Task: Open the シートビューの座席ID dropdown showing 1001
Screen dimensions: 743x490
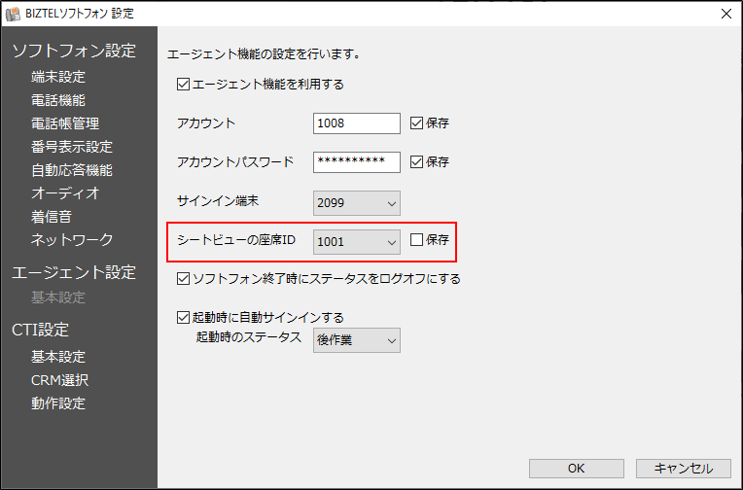Action: click(357, 242)
